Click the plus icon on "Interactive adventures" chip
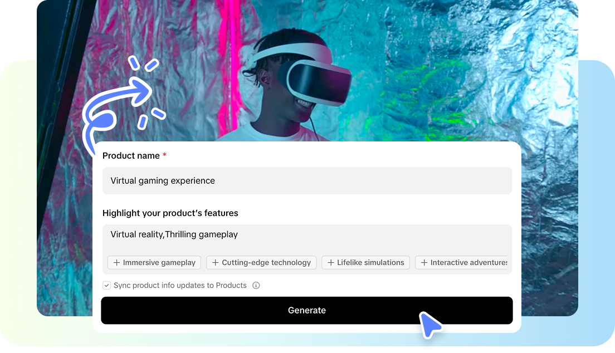 (x=425, y=262)
